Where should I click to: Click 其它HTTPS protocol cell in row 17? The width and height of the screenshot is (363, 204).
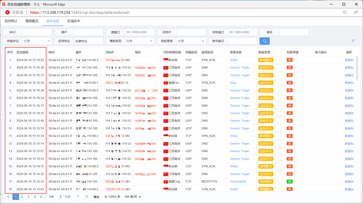click(x=209, y=181)
